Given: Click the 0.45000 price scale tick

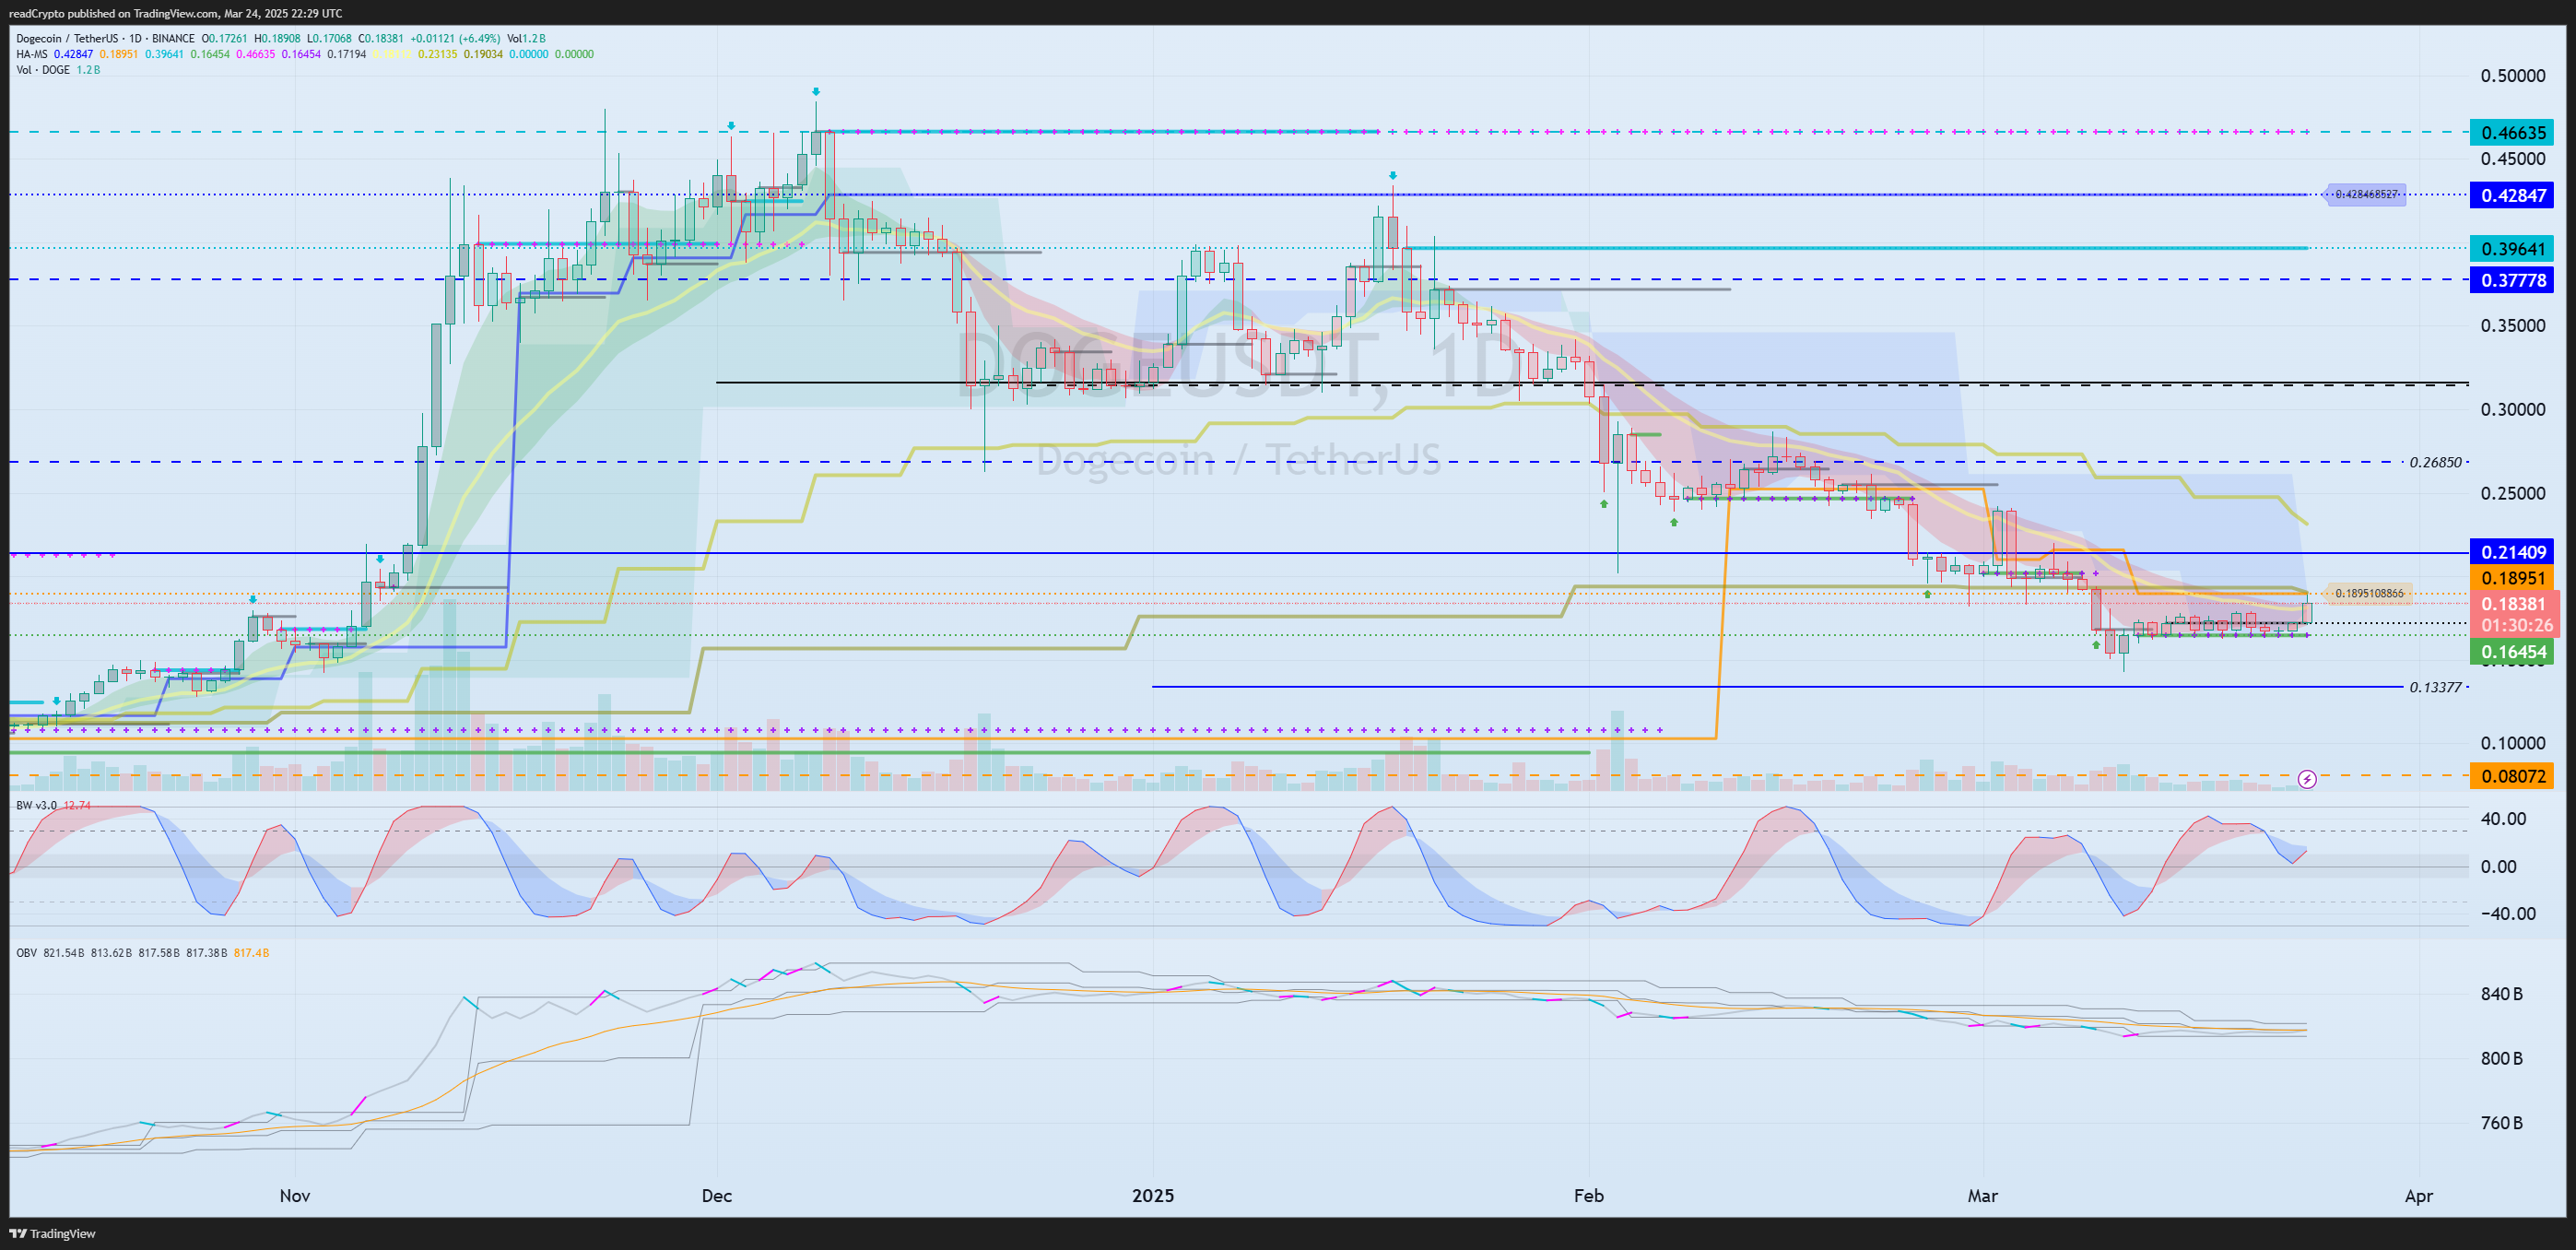Looking at the screenshot, I should 2513,159.
